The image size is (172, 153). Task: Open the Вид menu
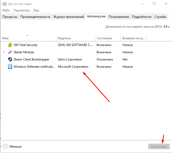36,10
